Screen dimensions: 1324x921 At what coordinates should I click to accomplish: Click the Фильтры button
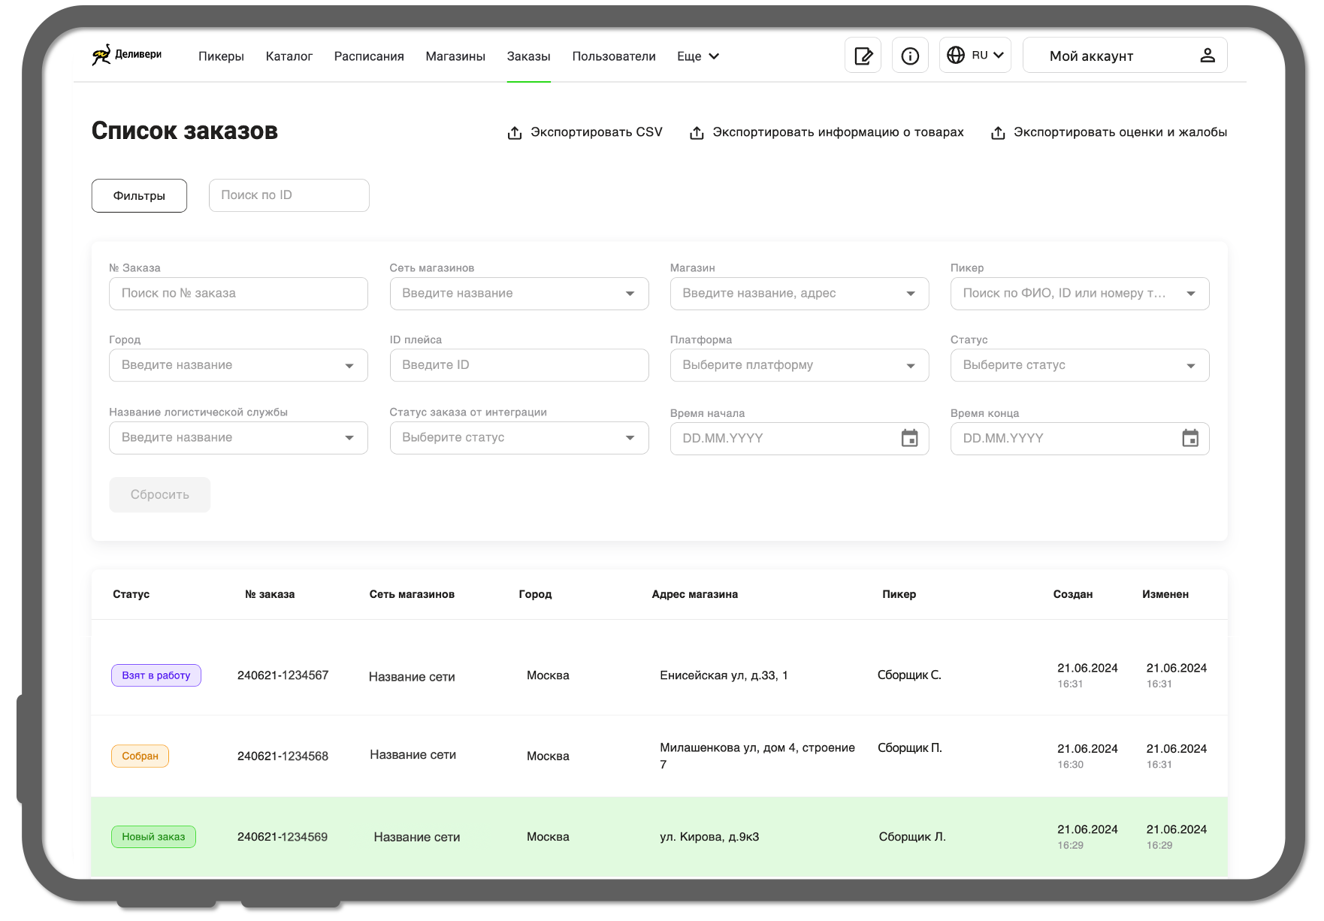pyautogui.click(x=139, y=196)
